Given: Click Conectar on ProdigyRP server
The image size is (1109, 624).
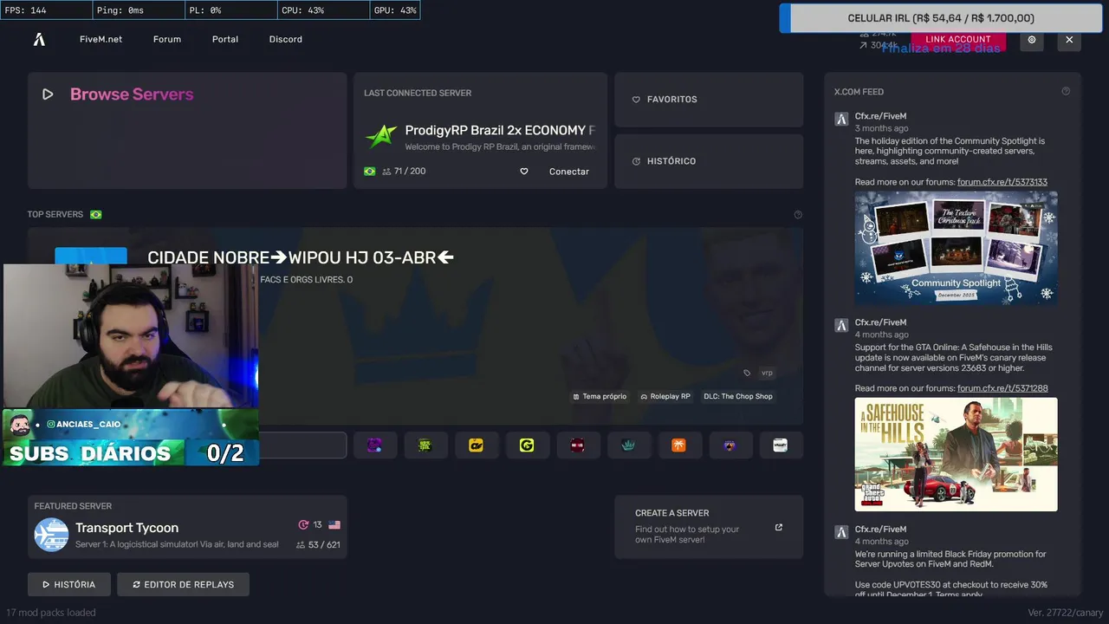Looking at the screenshot, I should [569, 172].
